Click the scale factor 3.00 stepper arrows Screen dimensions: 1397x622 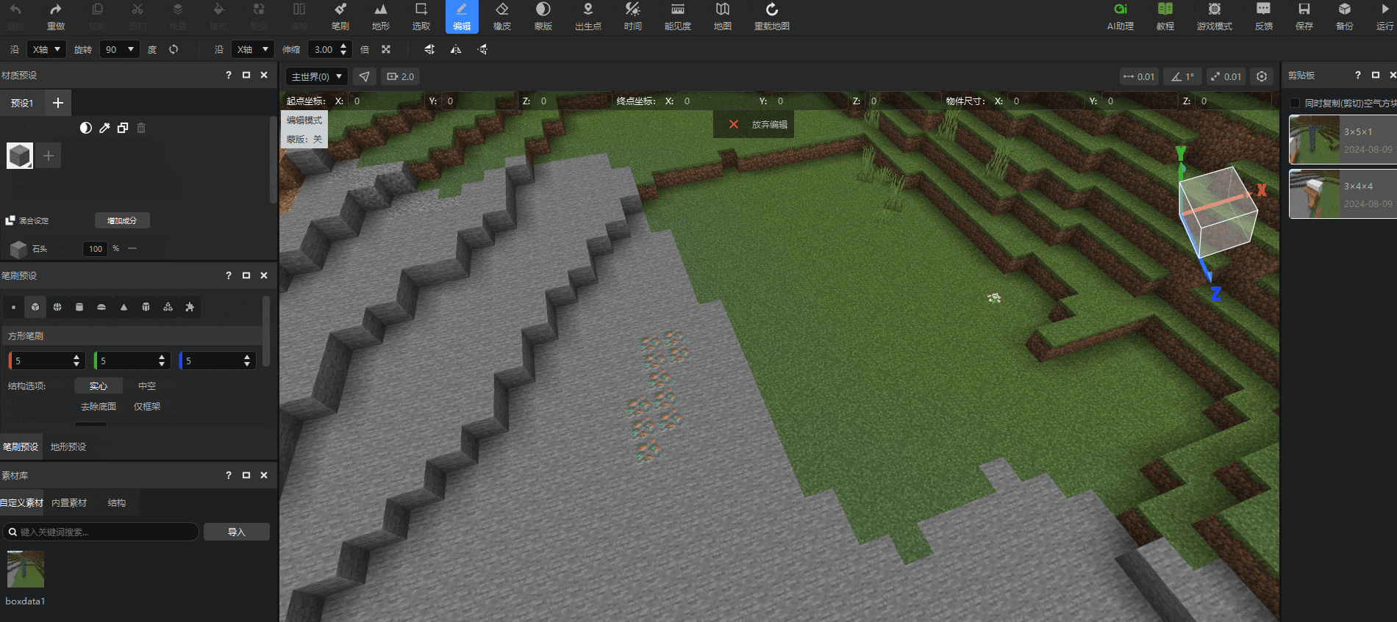343,49
